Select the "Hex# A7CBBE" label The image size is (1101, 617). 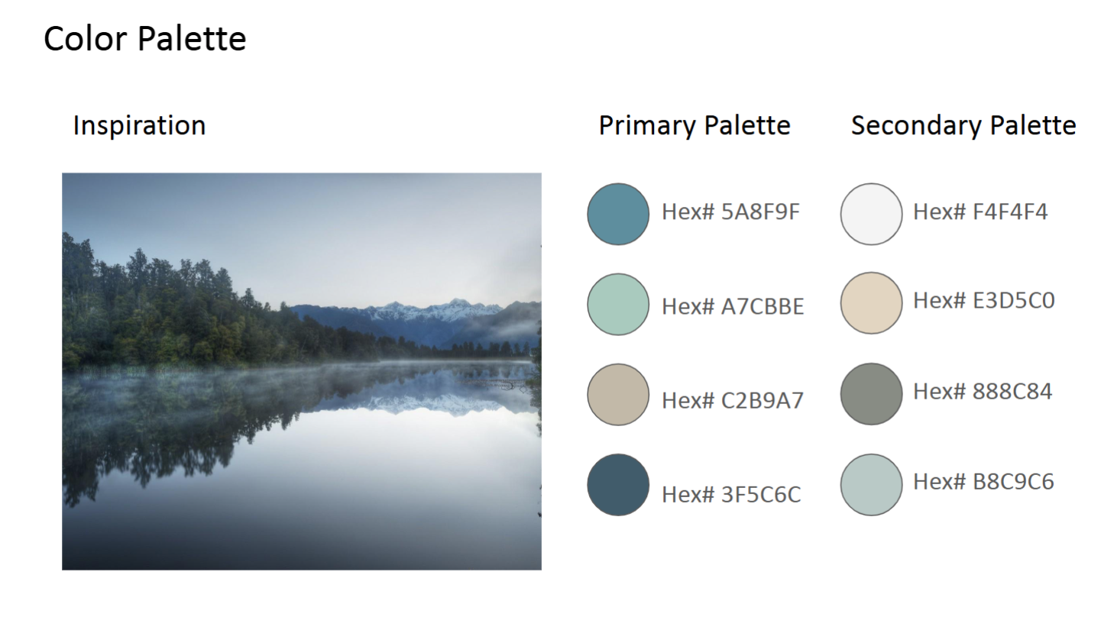click(x=733, y=306)
